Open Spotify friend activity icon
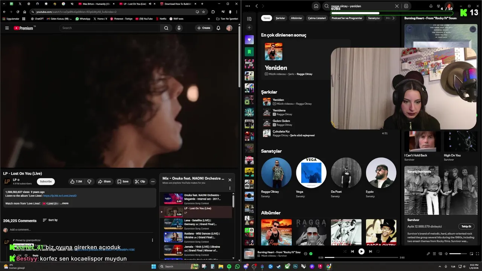 (439, 6)
